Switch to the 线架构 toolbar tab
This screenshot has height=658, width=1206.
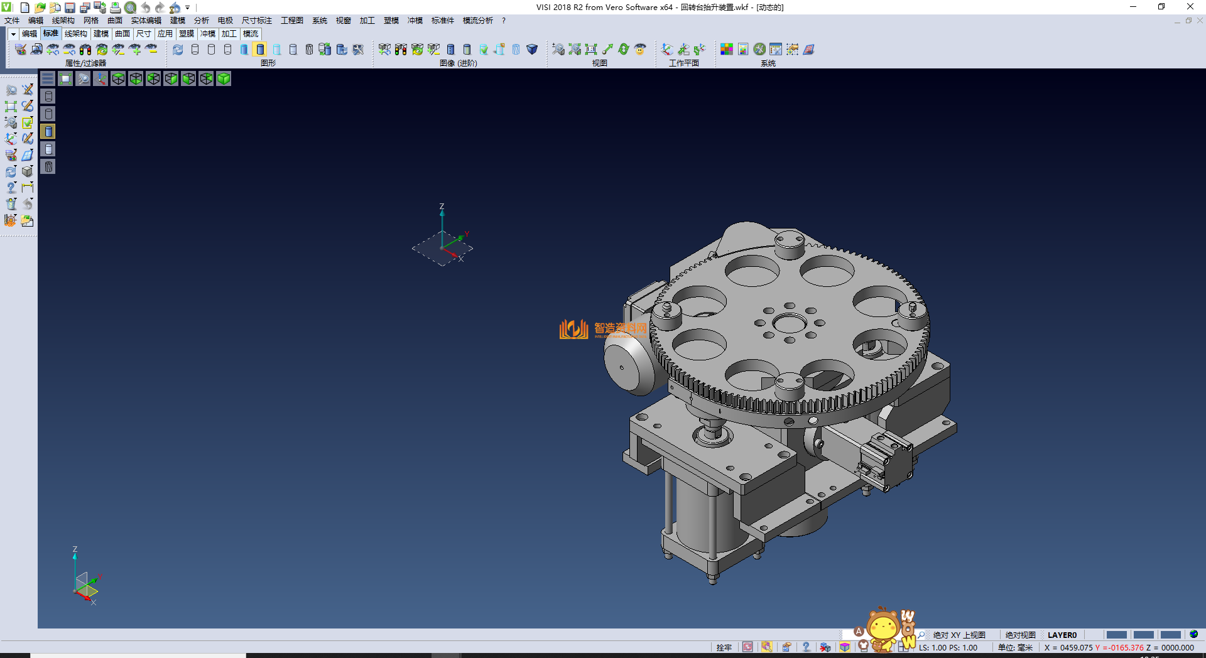[75, 34]
